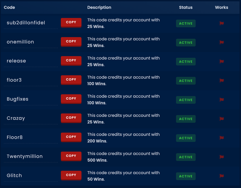Screen dimensions: 241x188
Task: Click the release 25 Wins description
Action: pos(124,61)
